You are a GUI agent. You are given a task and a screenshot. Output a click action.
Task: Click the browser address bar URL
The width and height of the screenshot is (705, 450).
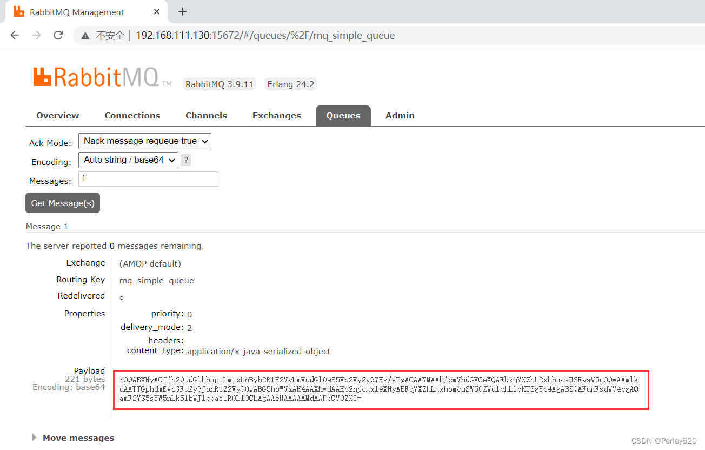265,36
